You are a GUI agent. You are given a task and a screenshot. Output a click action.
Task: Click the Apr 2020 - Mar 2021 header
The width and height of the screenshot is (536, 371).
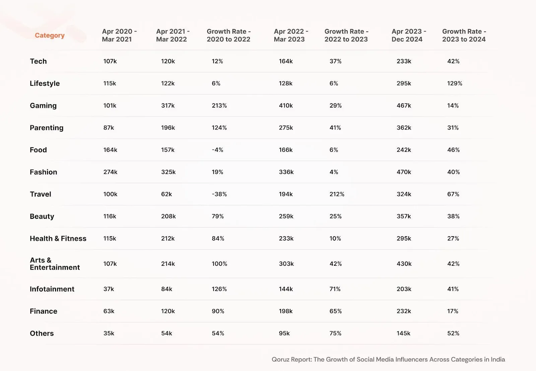(119, 35)
